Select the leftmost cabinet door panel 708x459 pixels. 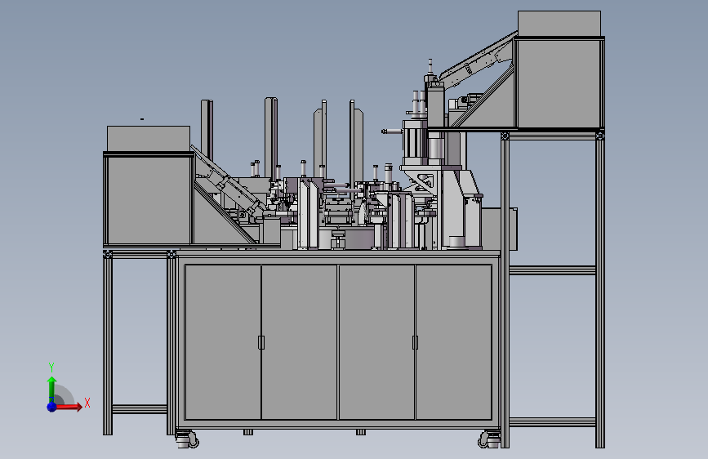click(223, 342)
